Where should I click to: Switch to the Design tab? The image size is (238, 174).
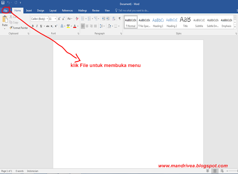coord(41,10)
